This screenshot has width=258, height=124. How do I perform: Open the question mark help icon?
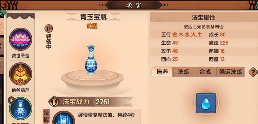point(253,72)
